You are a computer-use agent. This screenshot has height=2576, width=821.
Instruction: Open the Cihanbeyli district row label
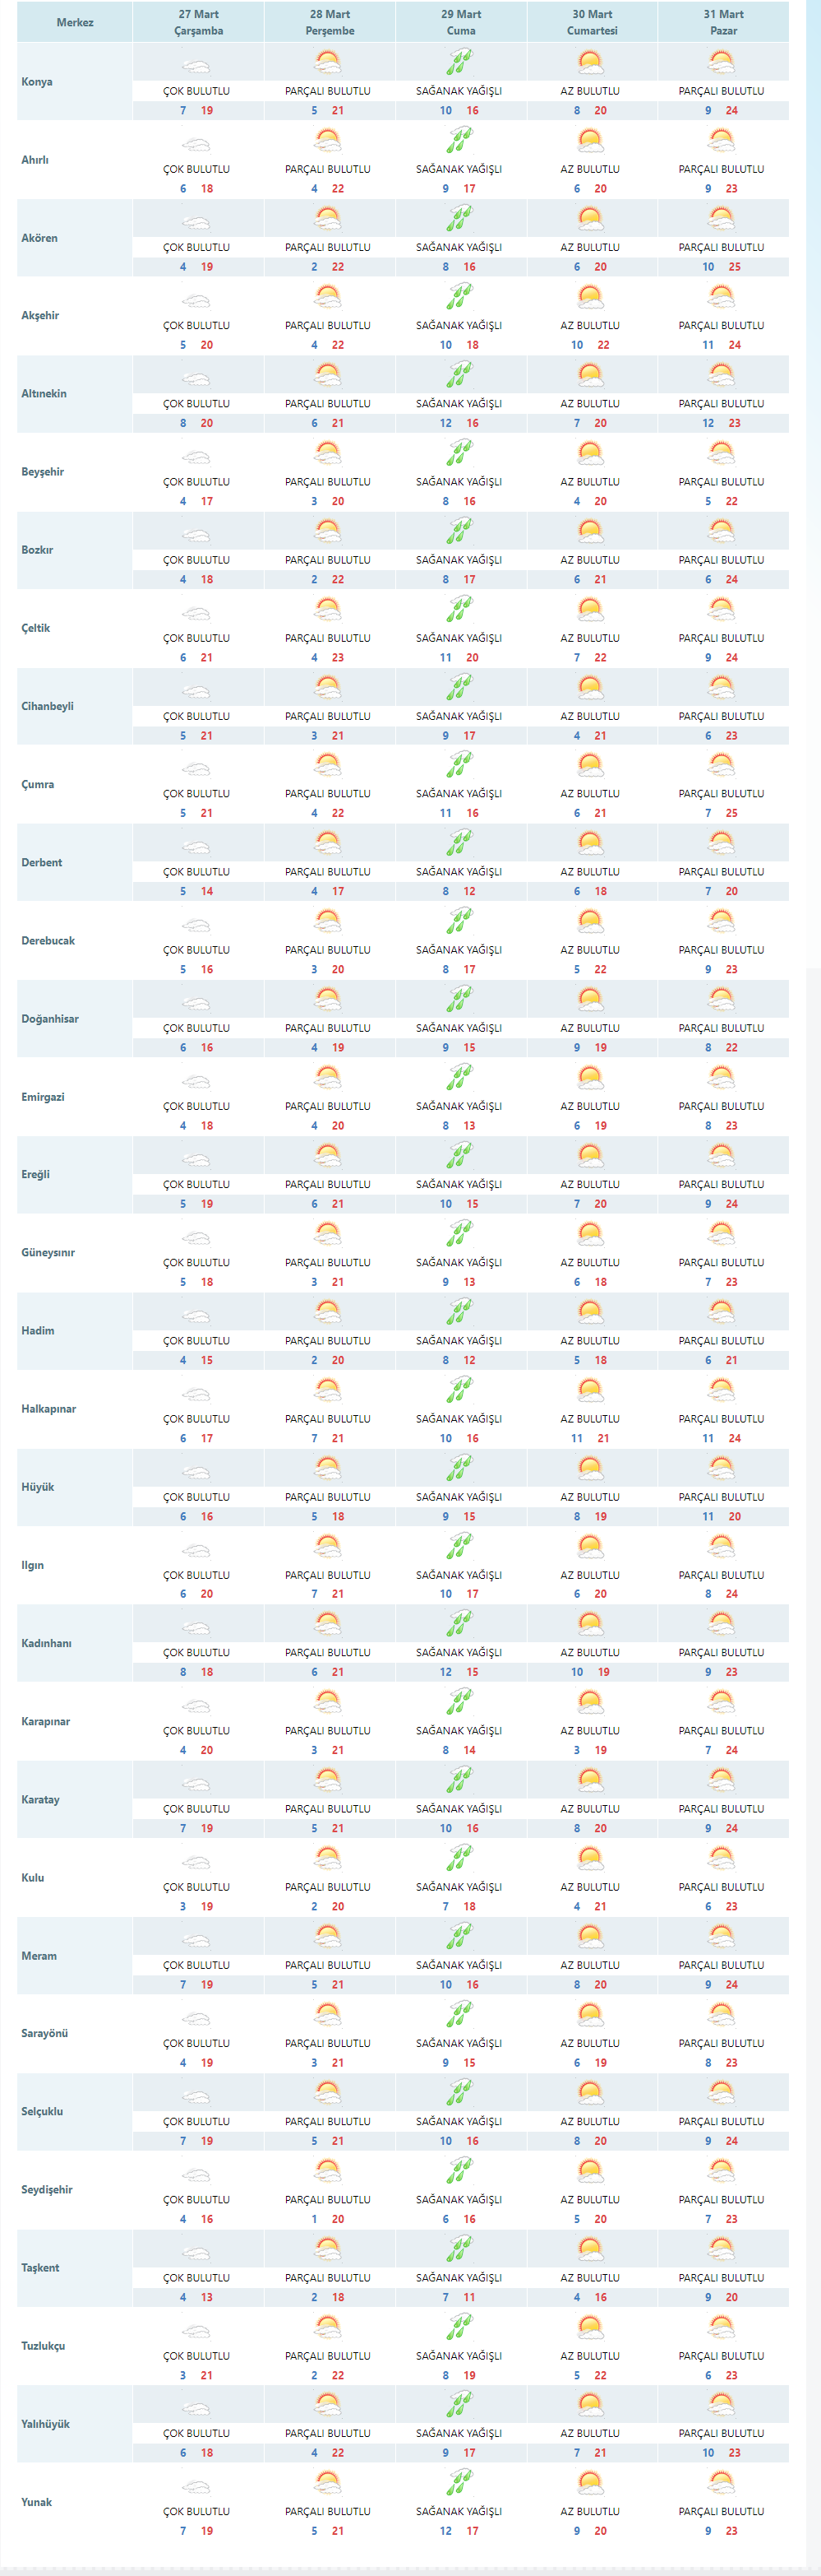[x=47, y=706]
